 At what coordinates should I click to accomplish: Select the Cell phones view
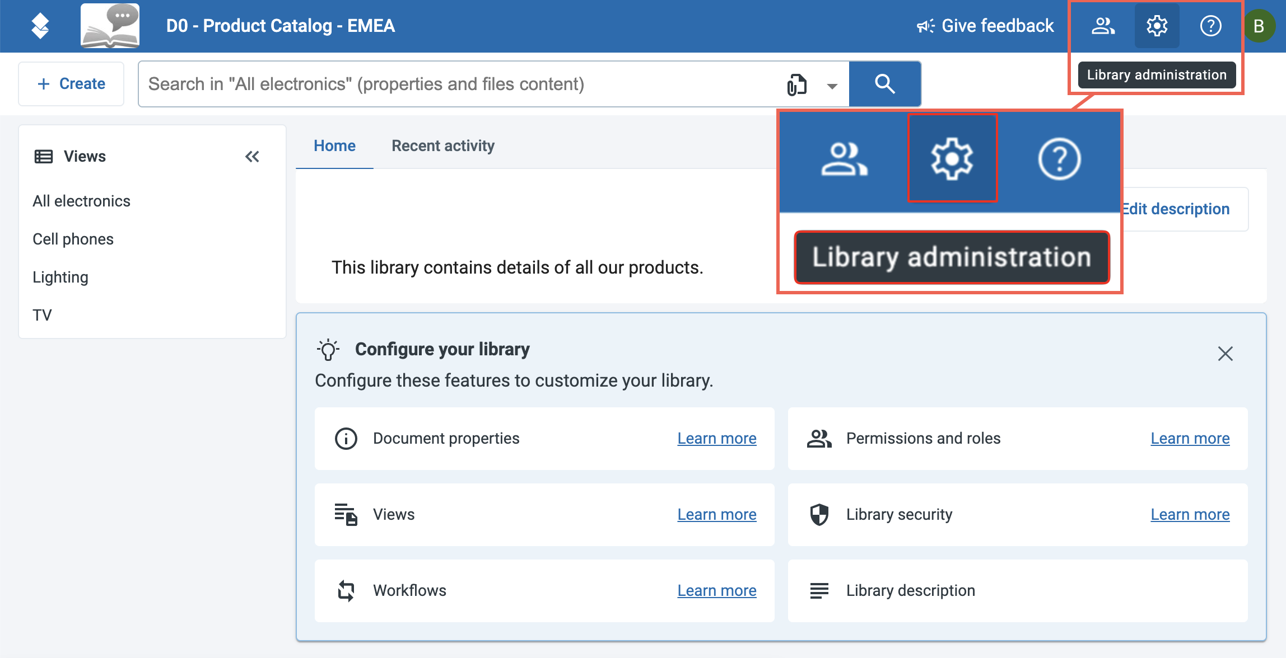point(73,239)
